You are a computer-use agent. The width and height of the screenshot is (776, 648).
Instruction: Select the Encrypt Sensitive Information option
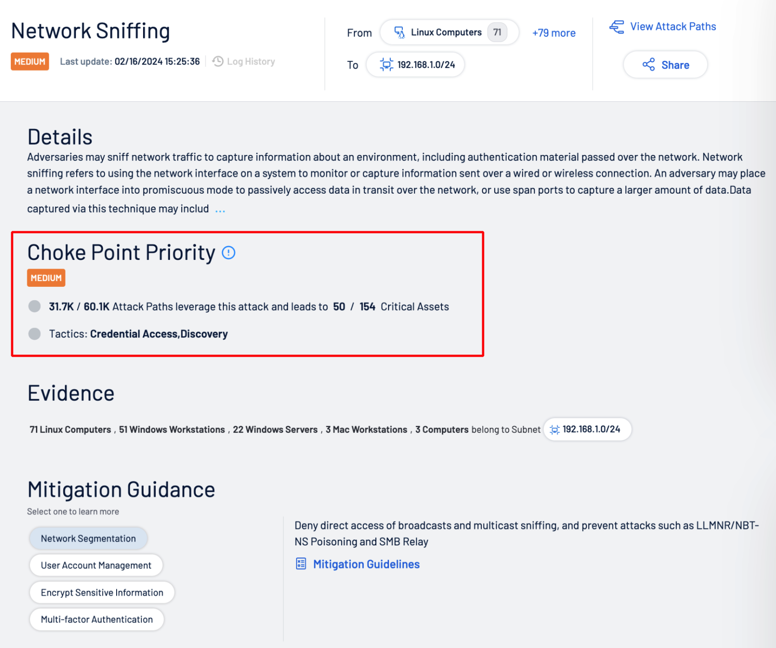click(x=102, y=592)
